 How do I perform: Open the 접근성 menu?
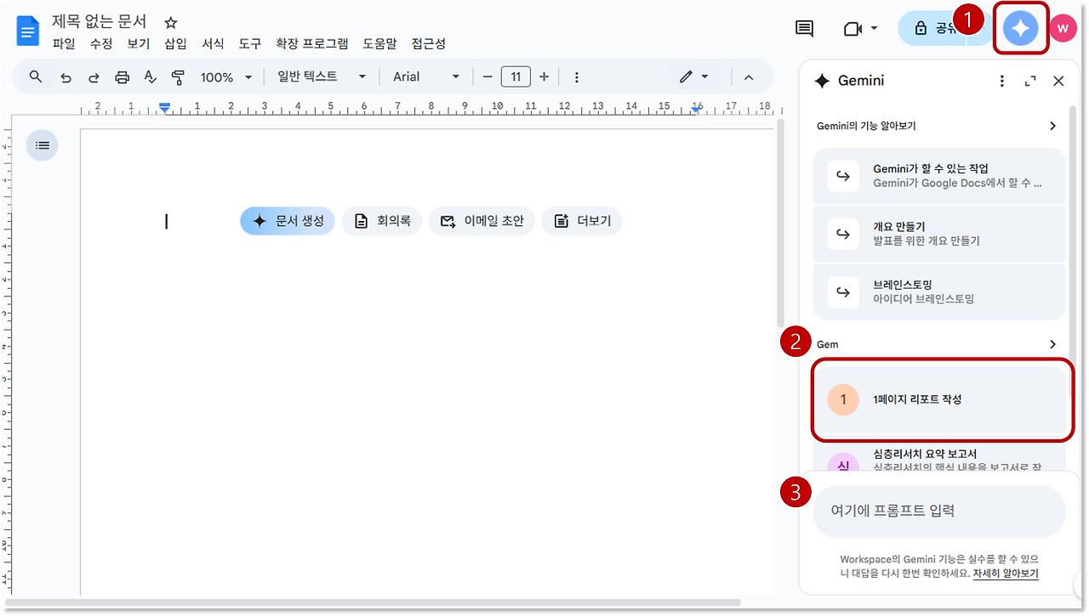tap(429, 44)
